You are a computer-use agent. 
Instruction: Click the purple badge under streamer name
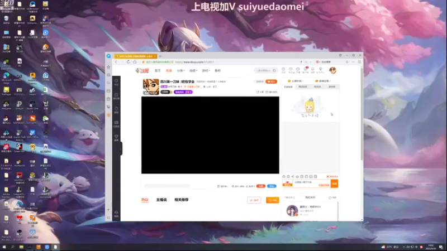(x=183, y=92)
